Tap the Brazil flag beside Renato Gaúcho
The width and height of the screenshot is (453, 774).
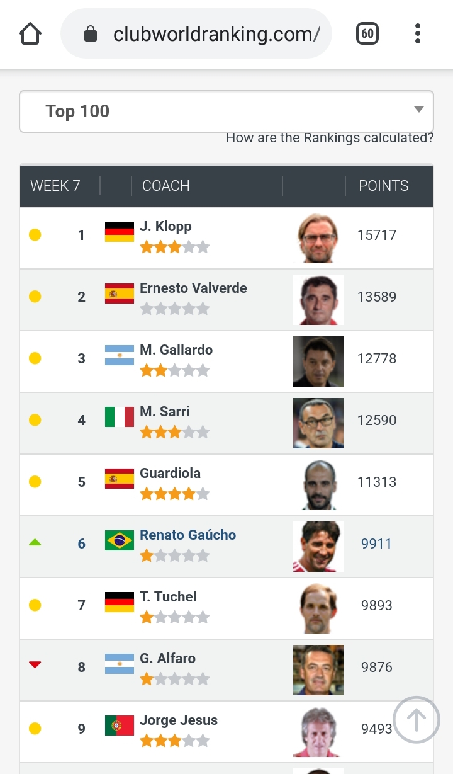tap(120, 540)
